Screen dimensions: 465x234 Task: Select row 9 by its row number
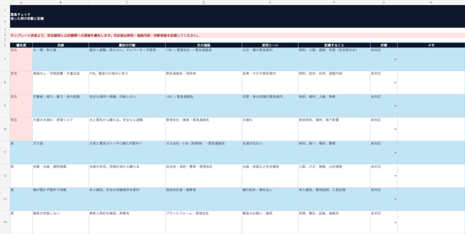click(5, 106)
